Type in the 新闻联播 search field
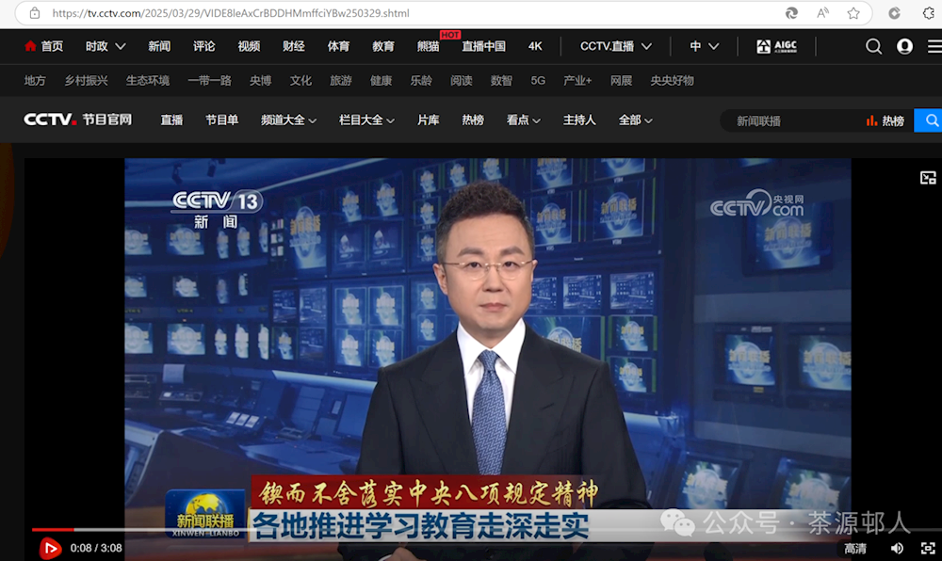Viewport: 942px width, 561px height. [x=791, y=120]
